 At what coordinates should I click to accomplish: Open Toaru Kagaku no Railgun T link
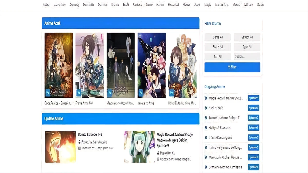tap(224, 118)
